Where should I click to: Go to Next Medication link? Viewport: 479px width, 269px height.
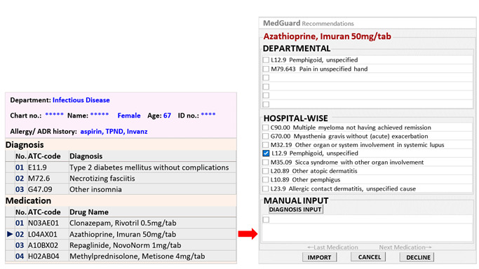[405, 247]
